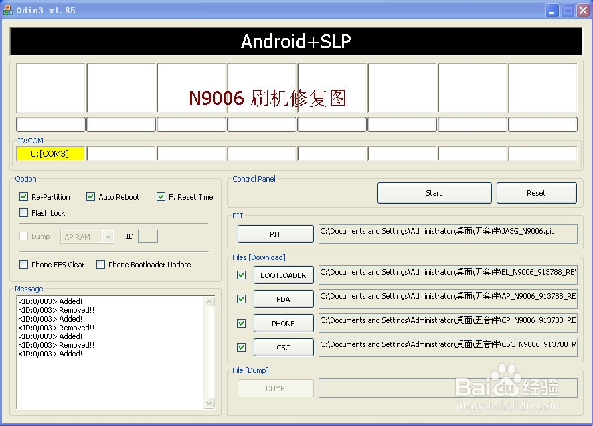Close the Odin3 window
Screen dimensions: 593x426
[x=583, y=11]
